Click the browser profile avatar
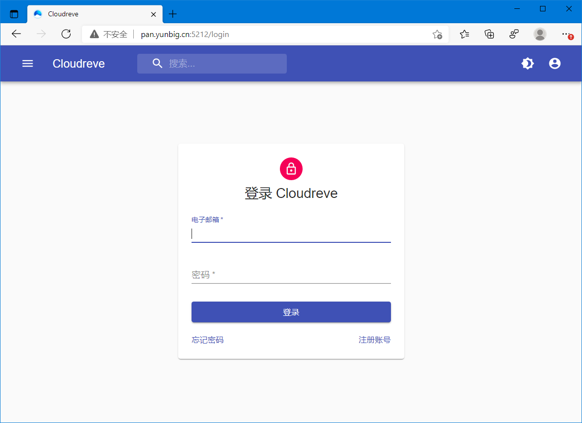Screen dimensions: 582x423 540,34
